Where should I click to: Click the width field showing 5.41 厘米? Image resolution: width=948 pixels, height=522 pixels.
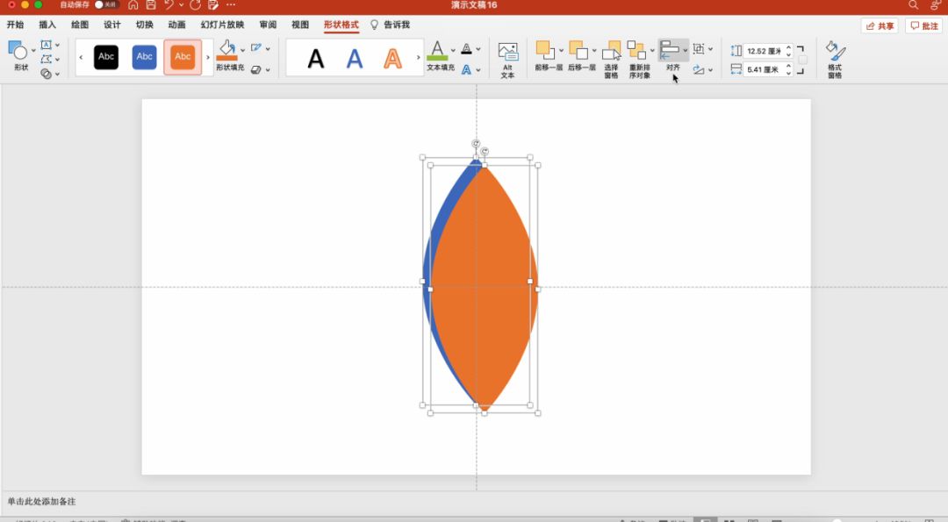[x=765, y=69]
